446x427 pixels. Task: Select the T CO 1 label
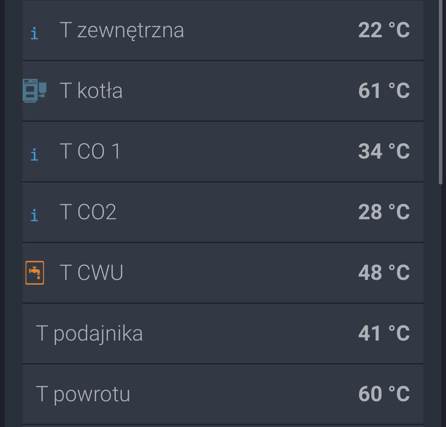pos(90,151)
